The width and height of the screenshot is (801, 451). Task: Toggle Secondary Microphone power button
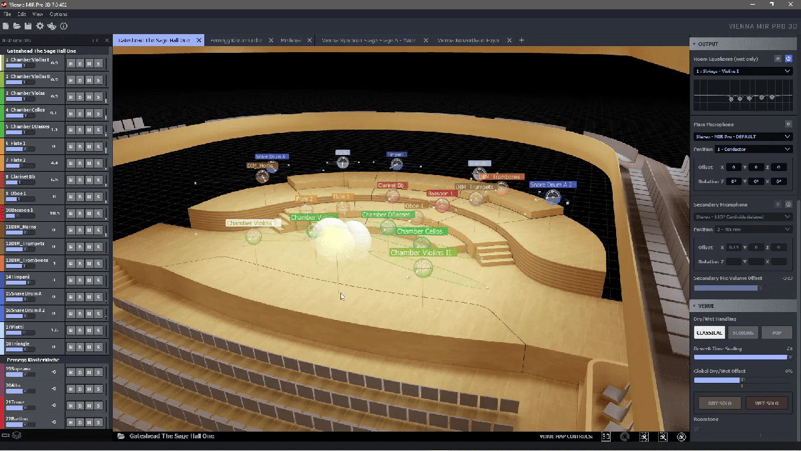point(788,204)
